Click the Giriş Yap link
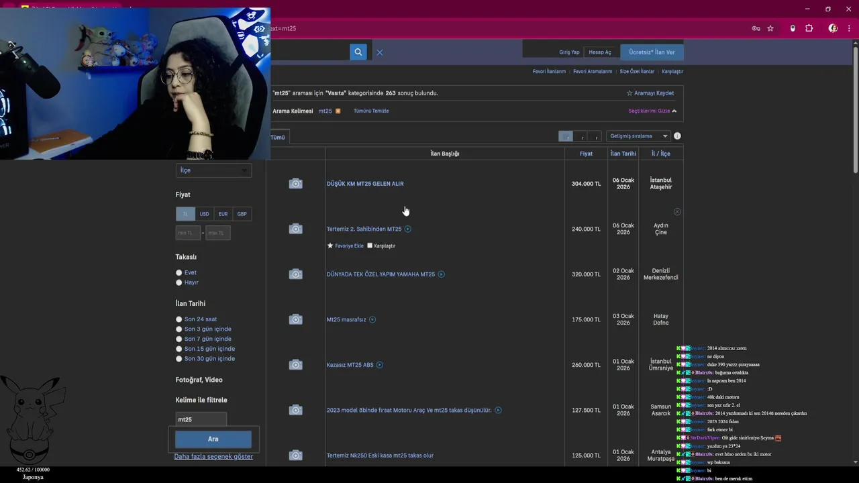 [x=569, y=52]
